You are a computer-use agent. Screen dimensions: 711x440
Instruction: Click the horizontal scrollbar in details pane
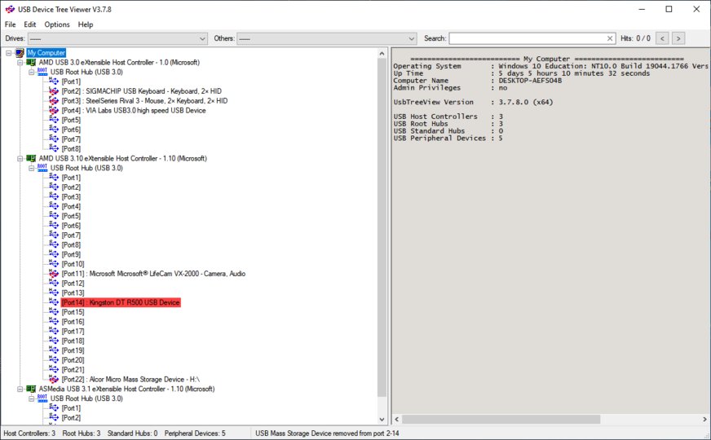pyautogui.click(x=546, y=419)
